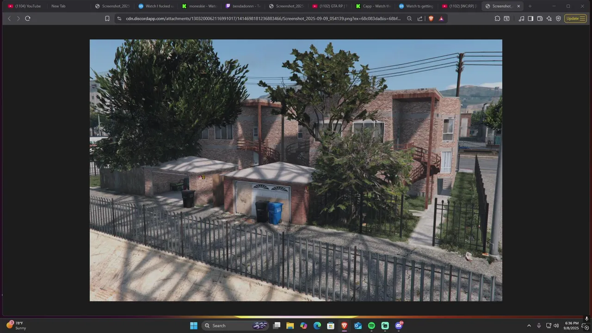Close the active Screenshot tab
Screen dimensions: 592x333
[x=518, y=6]
